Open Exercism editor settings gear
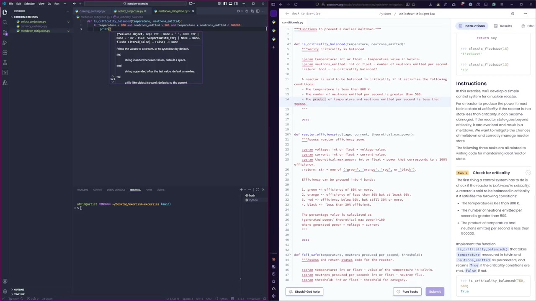The height and width of the screenshot is (301, 536). (513, 13)
